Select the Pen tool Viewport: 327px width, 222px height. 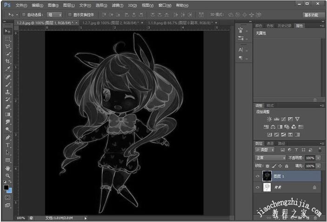[7, 137]
